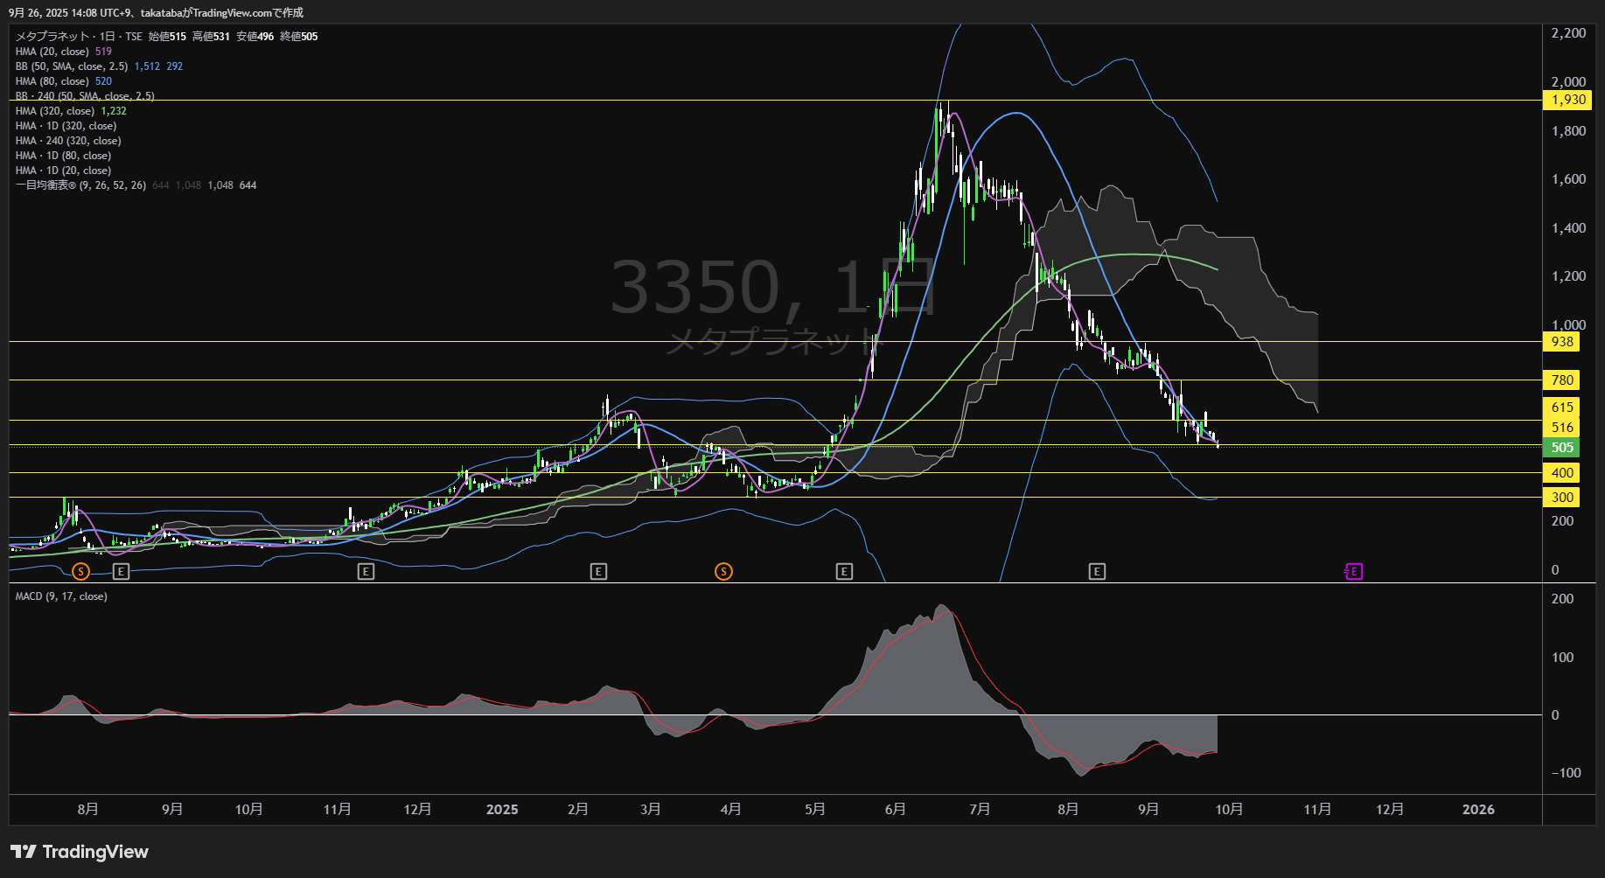
Task: Click the −100 value on MACD scale
Action: (x=1566, y=773)
